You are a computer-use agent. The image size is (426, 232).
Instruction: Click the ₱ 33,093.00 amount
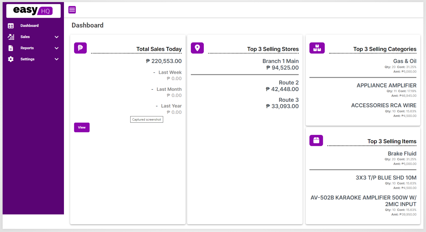282,106
